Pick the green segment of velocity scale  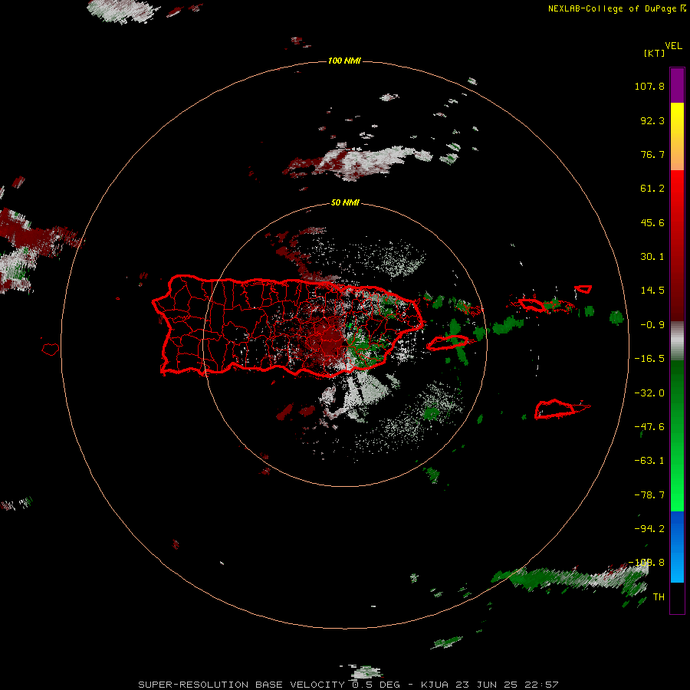(x=677, y=435)
